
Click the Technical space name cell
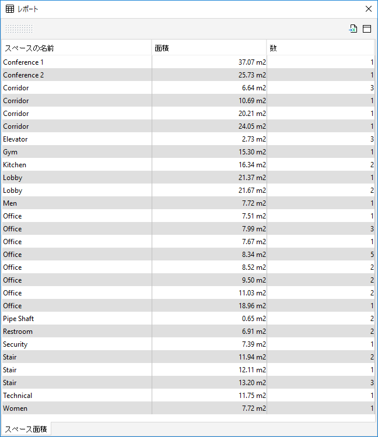click(77, 396)
